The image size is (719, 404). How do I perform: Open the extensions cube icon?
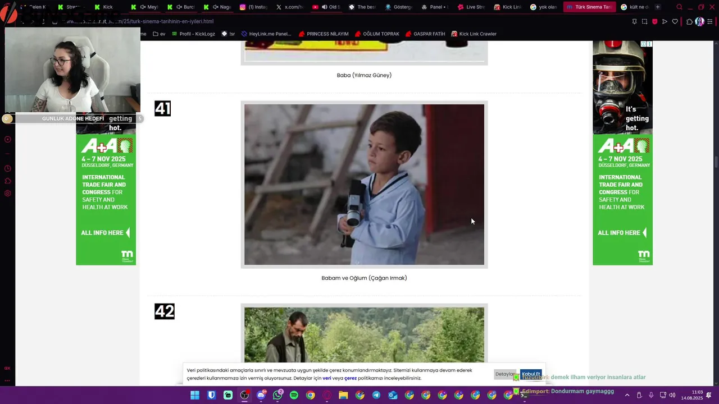[689, 21]
